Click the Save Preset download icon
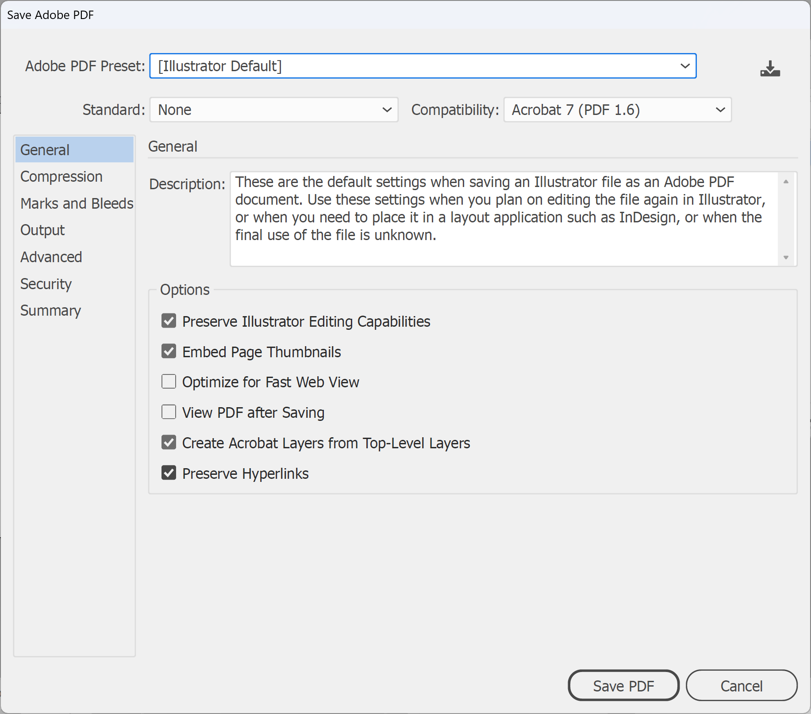The image size is (811, 714). [x=770, y=69]
